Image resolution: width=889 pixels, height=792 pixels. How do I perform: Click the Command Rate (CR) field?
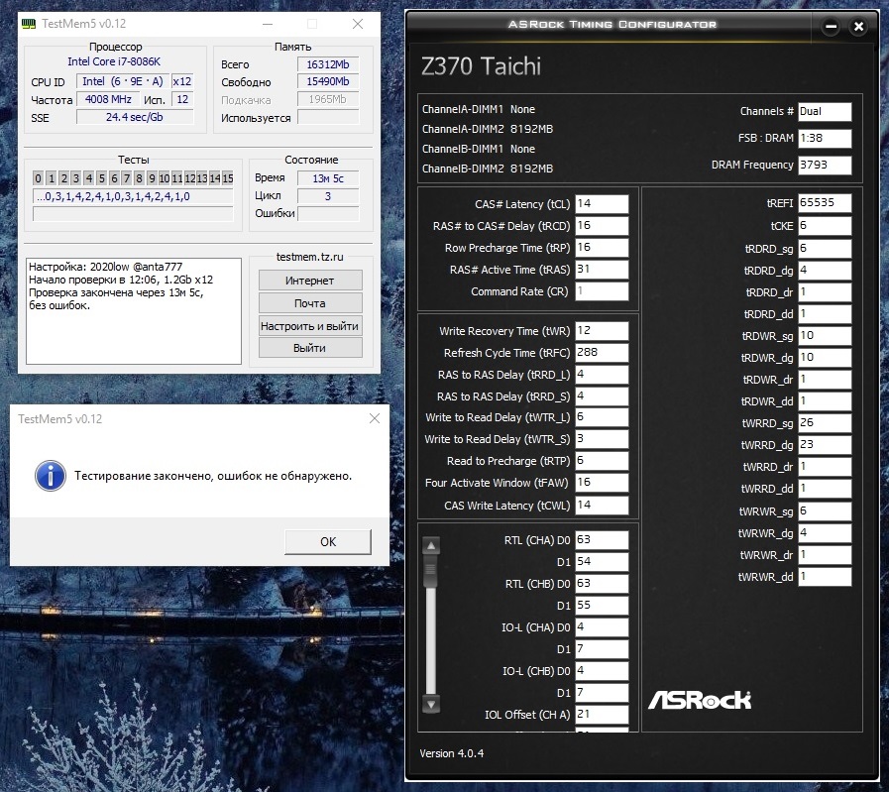(x=602, y=291)
